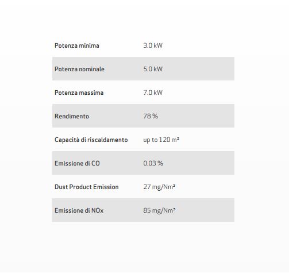Click empty space in the Emissione di NOx row
The height and width of the screenshot is (277, 289).
click(x=205, y=210)
